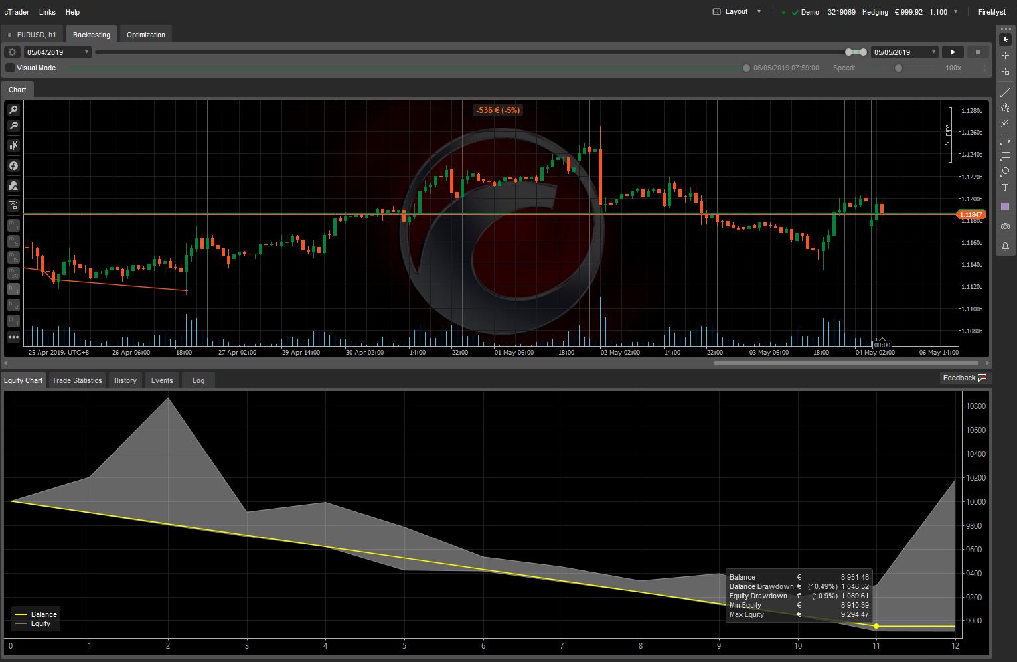This screenshot has height=662, width=1017.
Task: Open price alerts bell icon
Action: (1005, 246)
